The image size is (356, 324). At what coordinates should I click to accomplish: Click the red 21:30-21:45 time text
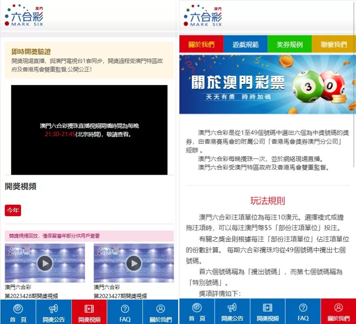pos(60,134)
